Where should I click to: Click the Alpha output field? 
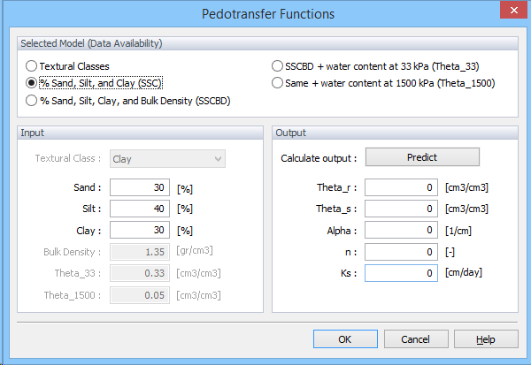click(401, 230)
